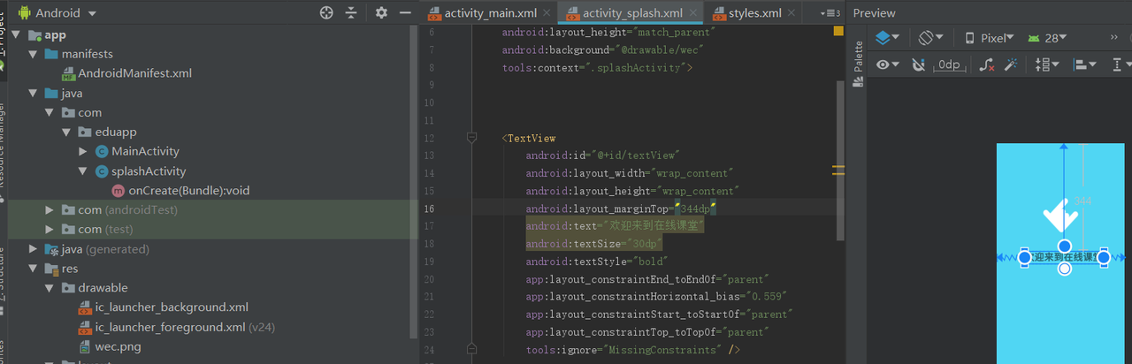Open the eye View Options dropdown
The width and height of the screenshot is (1132, 364).
tap(887, 64)
